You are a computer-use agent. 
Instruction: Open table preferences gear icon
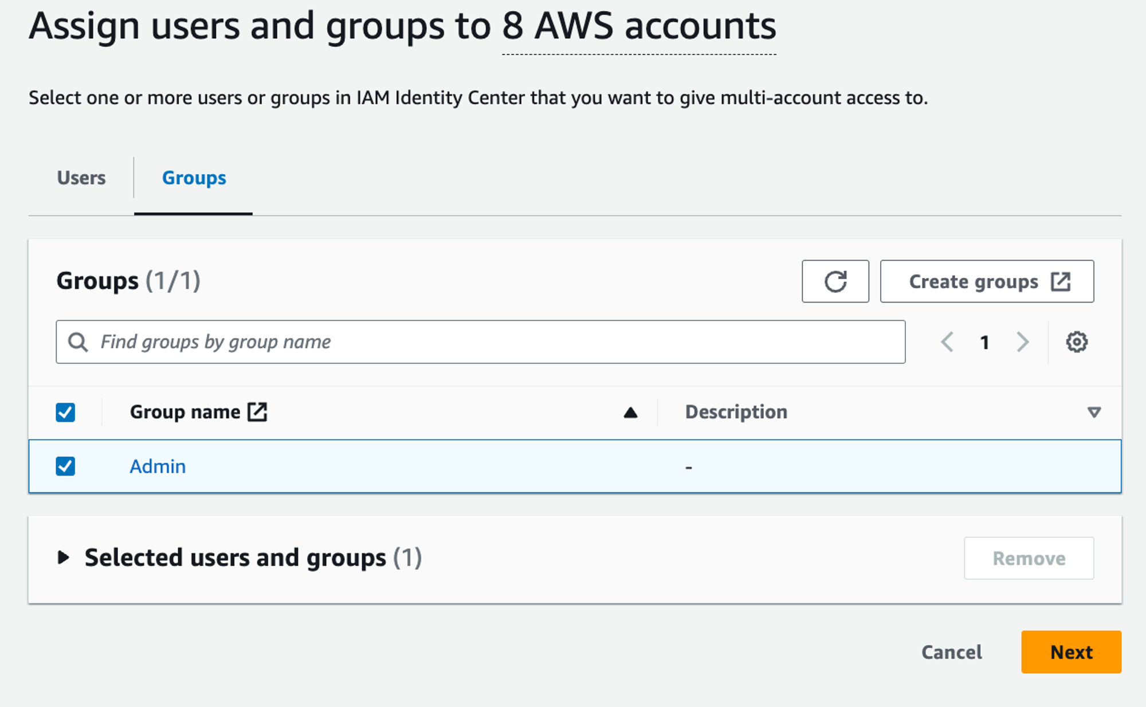1076,342
